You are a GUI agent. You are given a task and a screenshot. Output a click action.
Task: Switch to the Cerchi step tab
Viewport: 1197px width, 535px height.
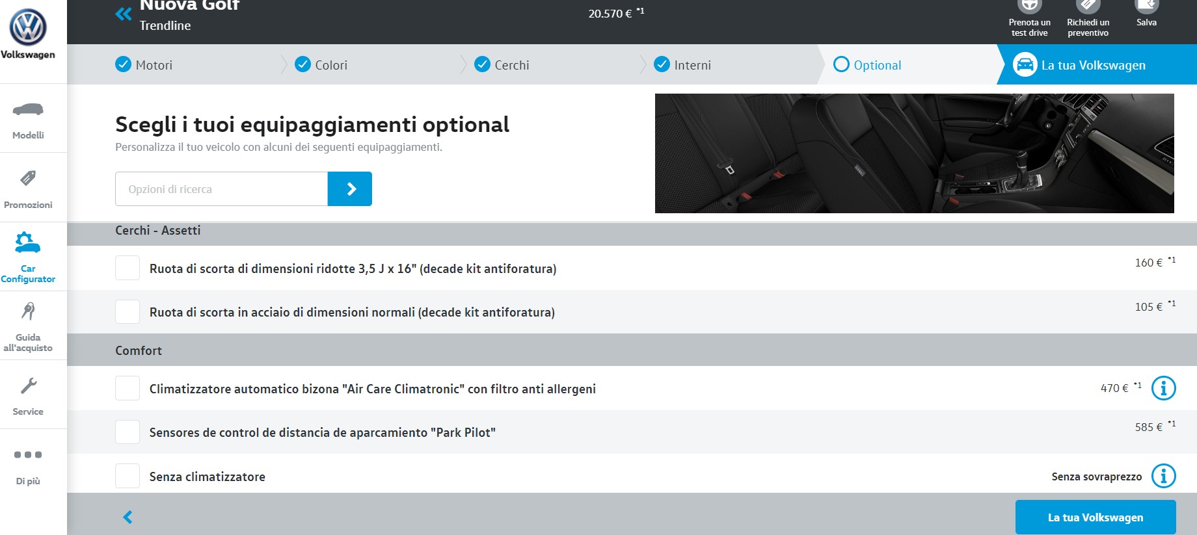(x=502, y=65)
